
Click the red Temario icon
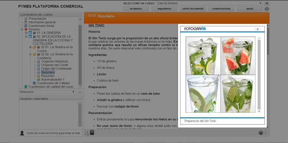26,29
